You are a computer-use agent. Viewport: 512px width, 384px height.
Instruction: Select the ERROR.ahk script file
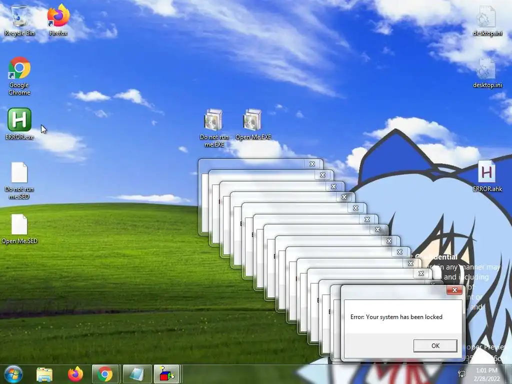487,176
